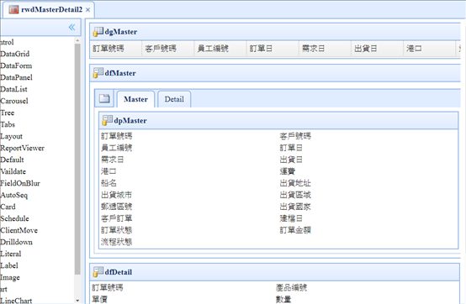Select Card in the toolbox
466x304 pixels.
(x=8, y=207)
